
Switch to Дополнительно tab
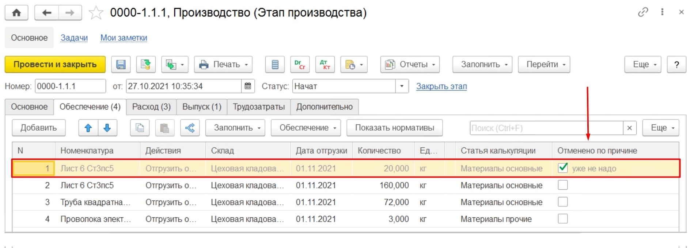pyautogui.click(x=325, y=107)
